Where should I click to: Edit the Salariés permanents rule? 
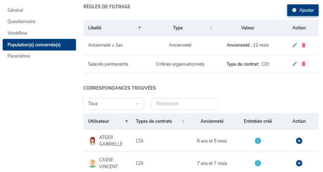point(295,64)
